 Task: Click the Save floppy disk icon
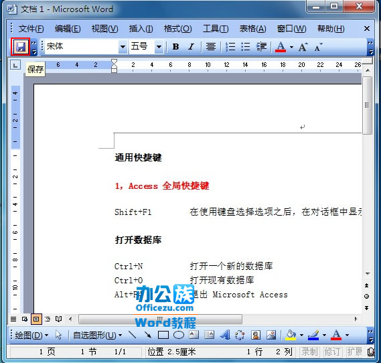20,46
